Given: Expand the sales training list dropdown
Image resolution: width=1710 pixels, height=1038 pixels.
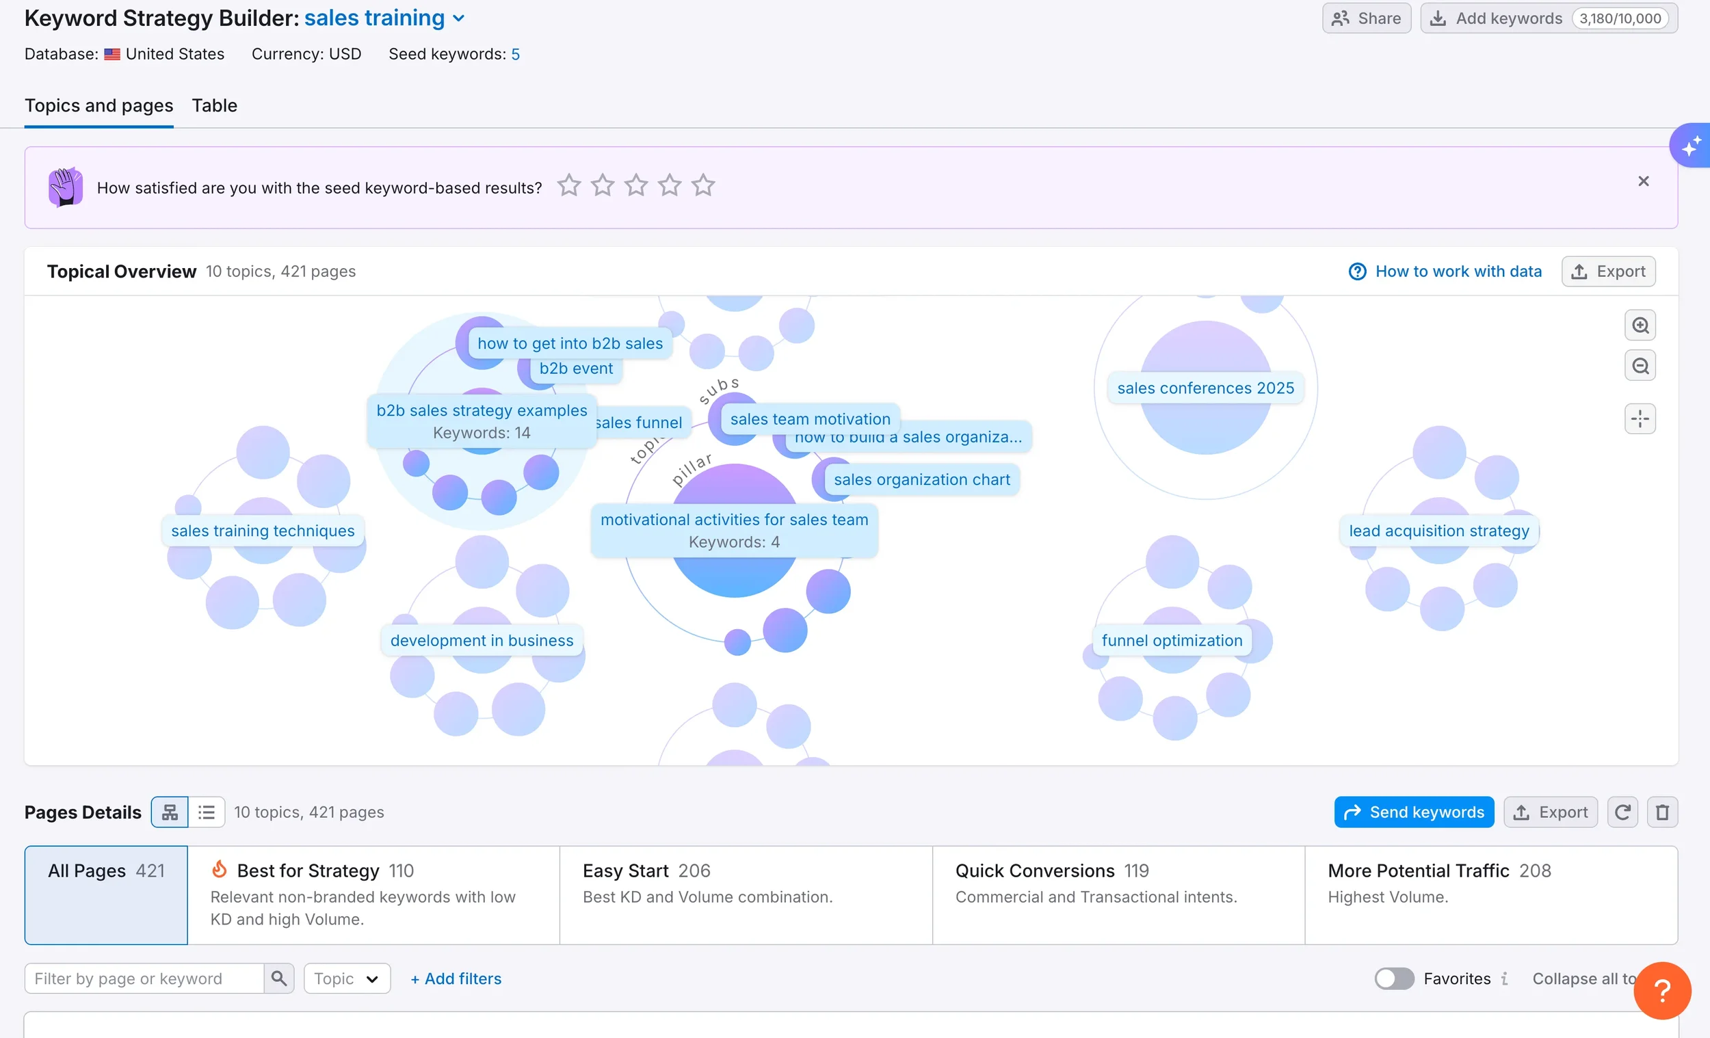Looking at the screenshot, I should pyautogui.click(x=458, y=18).
